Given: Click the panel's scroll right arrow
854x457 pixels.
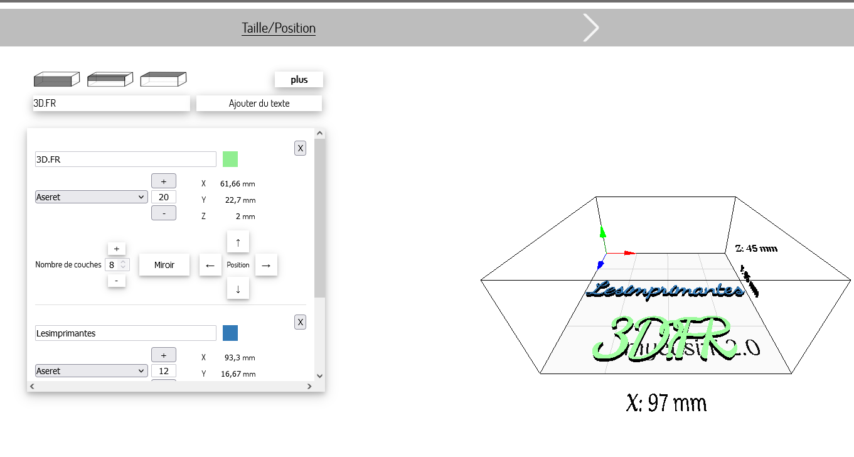Looking at the screenshot, I should click(309, 387).
